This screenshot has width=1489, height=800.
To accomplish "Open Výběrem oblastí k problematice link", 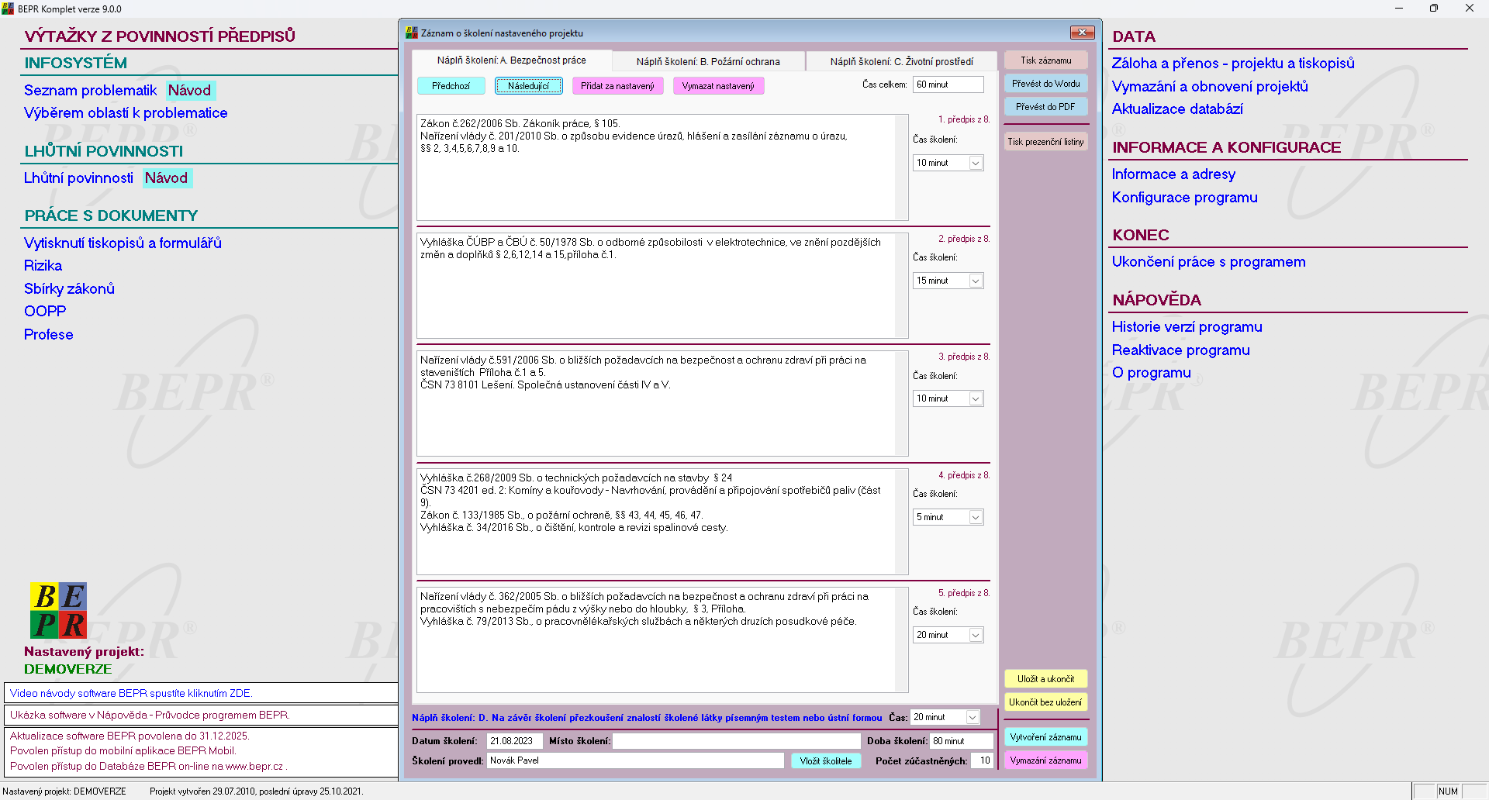I will (126, 113).
